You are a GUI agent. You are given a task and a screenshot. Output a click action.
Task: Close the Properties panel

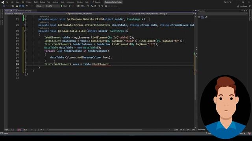[246, 11]
